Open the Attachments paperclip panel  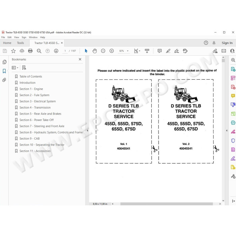pyautogui.click(x=4, y=80)
